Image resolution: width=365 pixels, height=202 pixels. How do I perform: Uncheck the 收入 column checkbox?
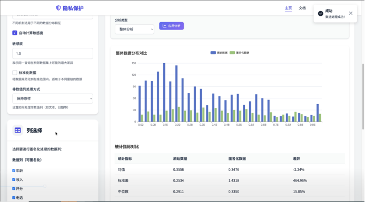[14, 179]
